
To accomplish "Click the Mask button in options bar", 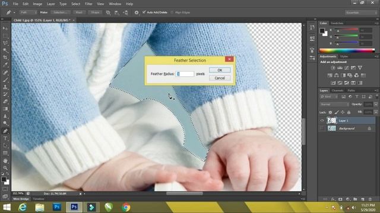I will coord(79,12).
